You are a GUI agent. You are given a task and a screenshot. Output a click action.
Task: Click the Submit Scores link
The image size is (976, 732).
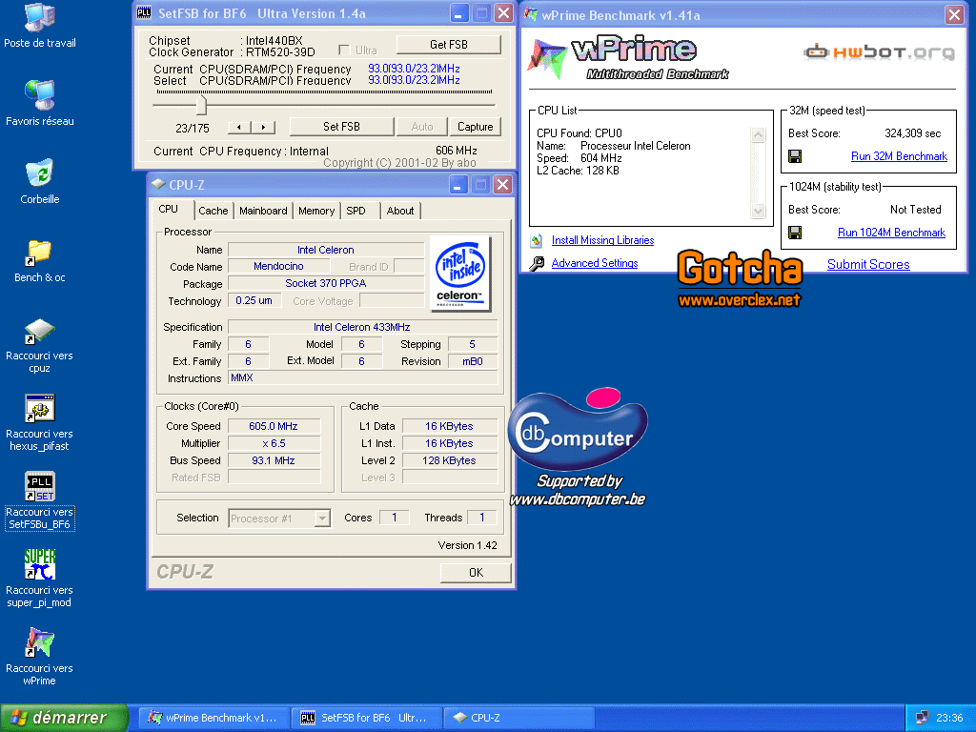click(x=868, y=264)
